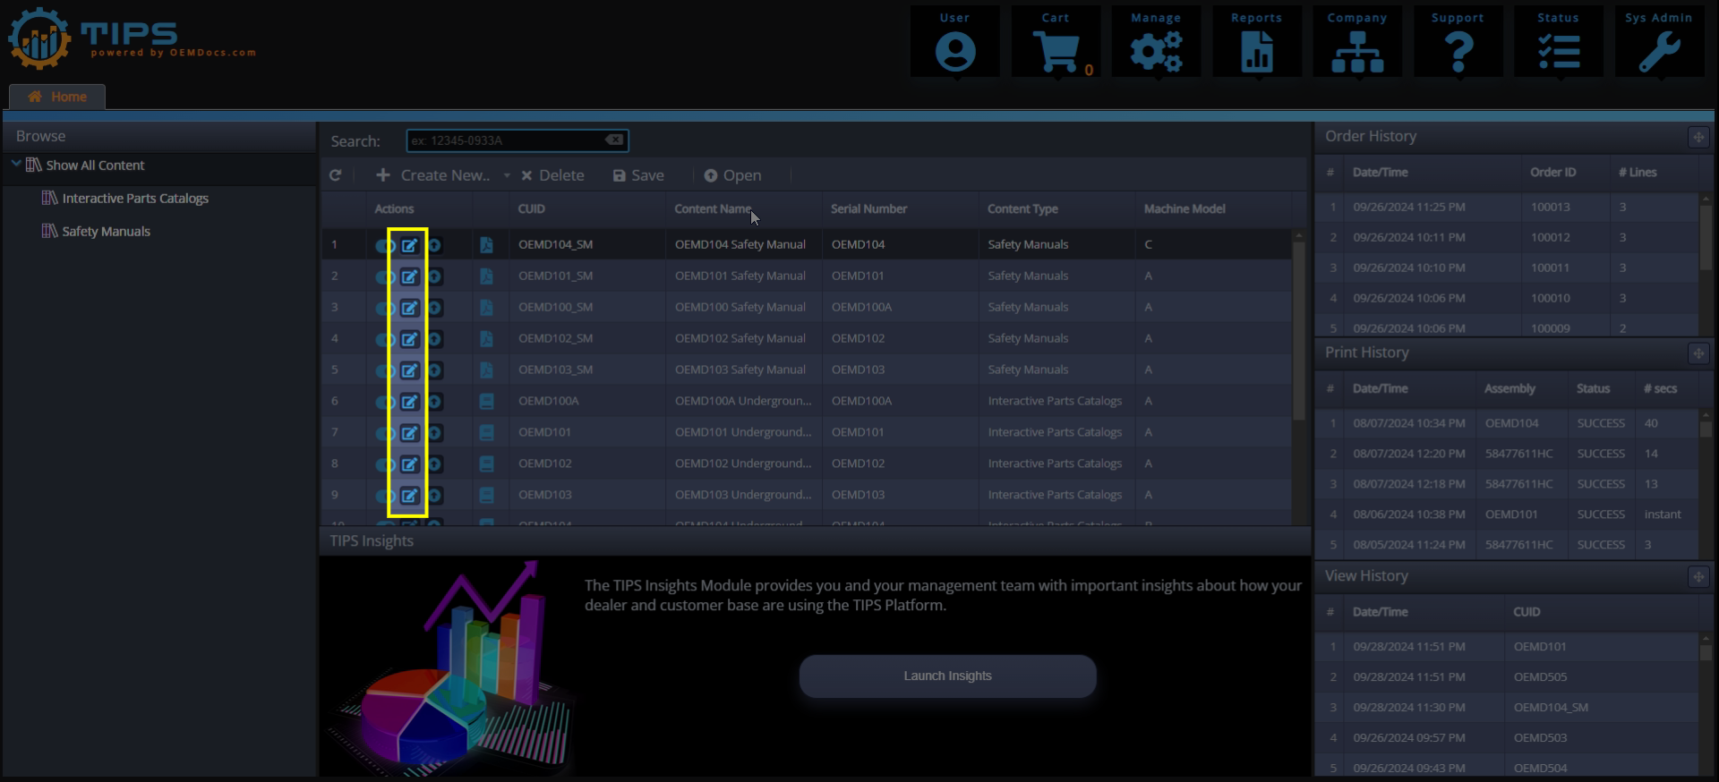Viewport: 1719px width, 782px height.
Task: Click the edit icon for OEMD100A row
Action: pyautogui.click(x=409, y=402)
